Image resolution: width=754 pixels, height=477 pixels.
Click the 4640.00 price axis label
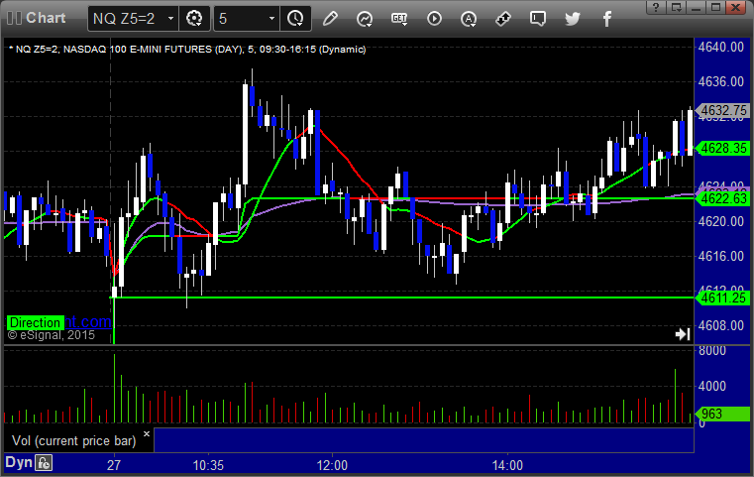721,48
